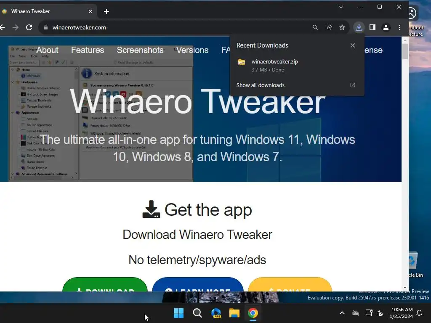Click the Winaero Tweaker hero title
Image resolution: width=431 pixels, height=323 pixels.
coord(198,102)
